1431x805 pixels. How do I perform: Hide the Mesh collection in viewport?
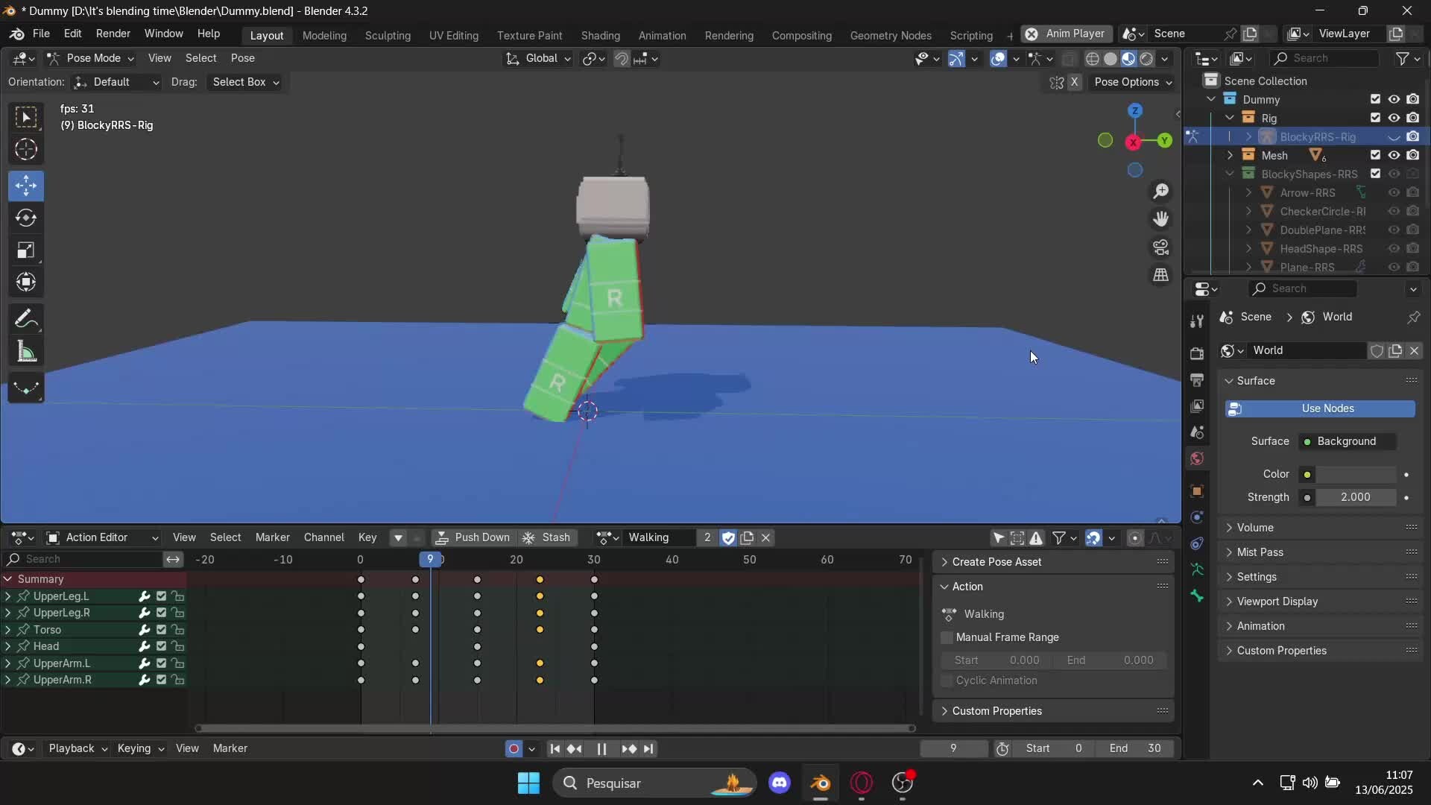pyautogui.click(x=1394, y=155)
